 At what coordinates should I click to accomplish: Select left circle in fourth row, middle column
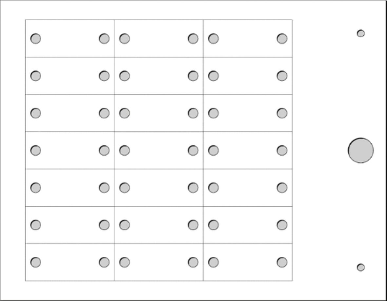pyautogui.click(x=125, y=151)
